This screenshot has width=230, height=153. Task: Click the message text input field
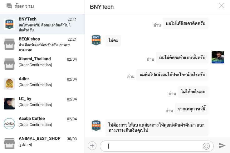coord(153,146)
